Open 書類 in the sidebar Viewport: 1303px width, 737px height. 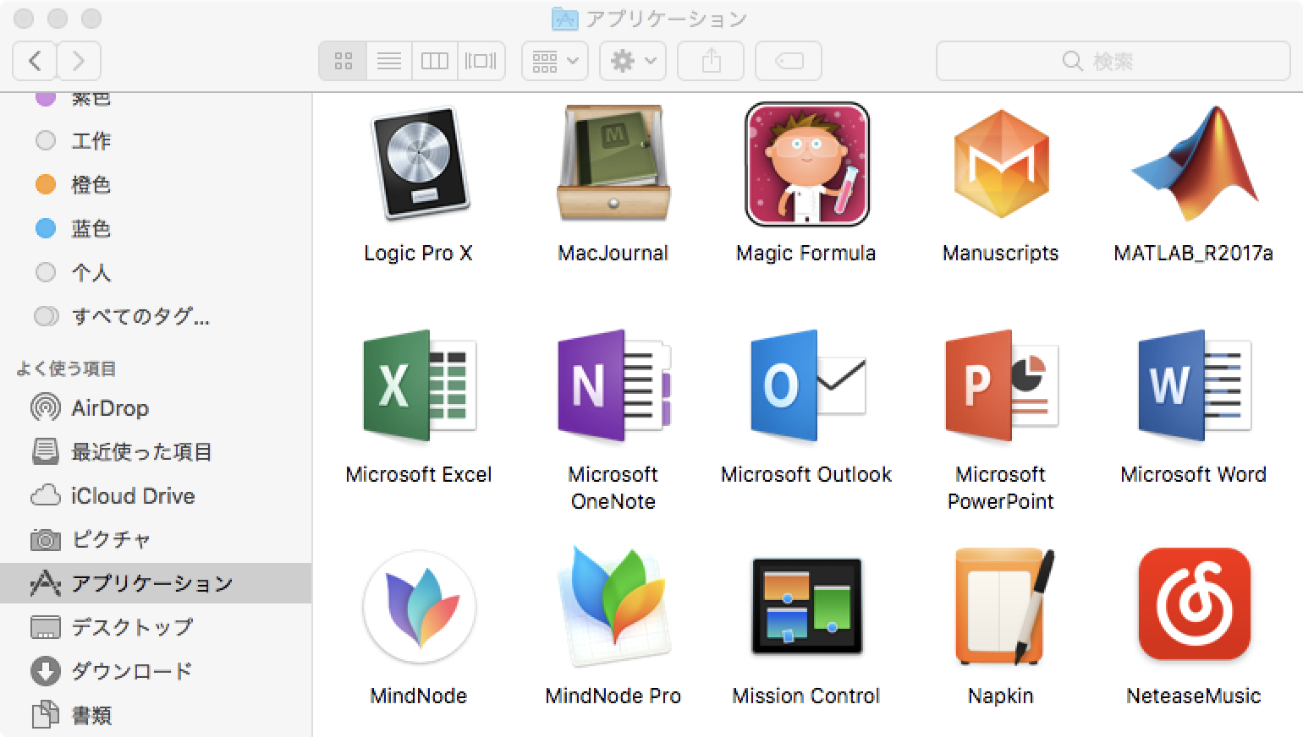click(x=156, y=715)
